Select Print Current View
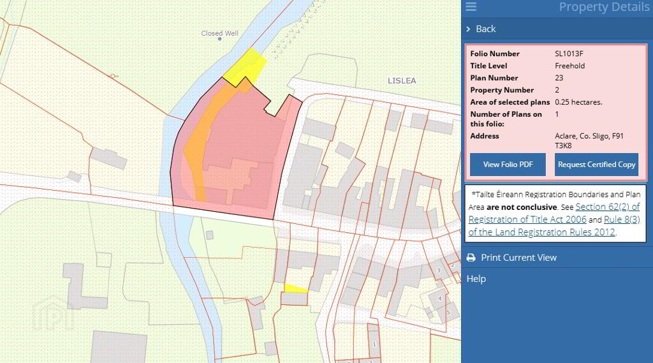The height and width of the screenshot is (363, 653). (x=518, y=258)
